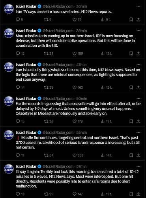Open more options on the 36min tweet
This screenshot has width=146, height=198.
[x=139, y=6]
